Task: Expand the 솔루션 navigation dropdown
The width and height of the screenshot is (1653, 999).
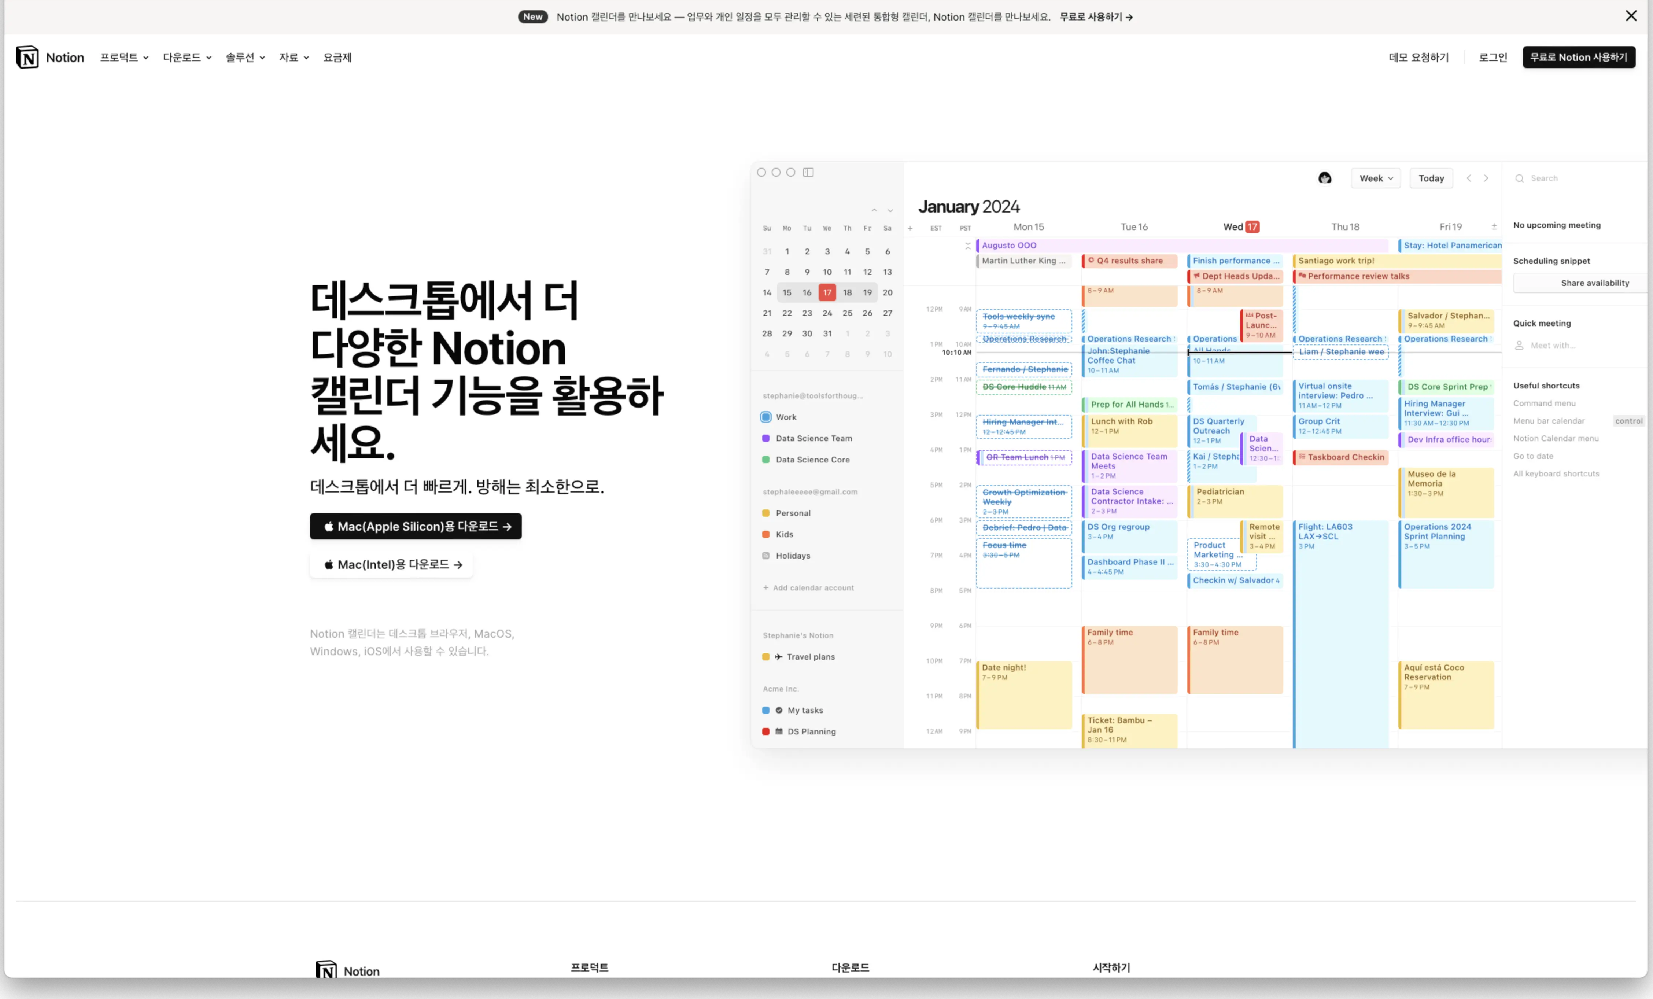Action: 245,58
